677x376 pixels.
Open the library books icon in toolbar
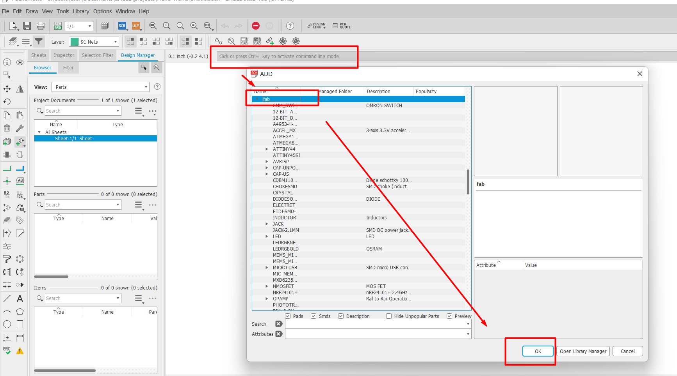(x=105, y=26)
